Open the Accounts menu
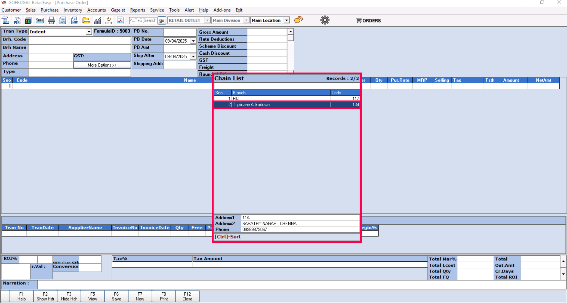 click(97, 10)
